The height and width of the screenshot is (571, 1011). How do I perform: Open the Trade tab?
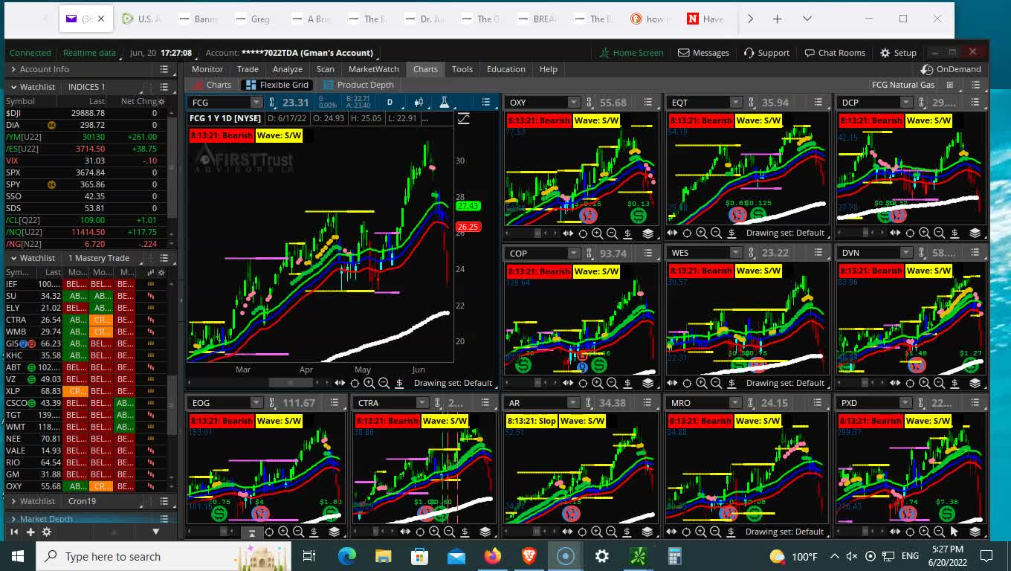tap(248, 69)
